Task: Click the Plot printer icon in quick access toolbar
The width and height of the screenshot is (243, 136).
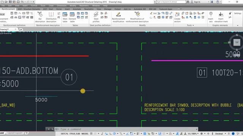Action: click(18, 2)
